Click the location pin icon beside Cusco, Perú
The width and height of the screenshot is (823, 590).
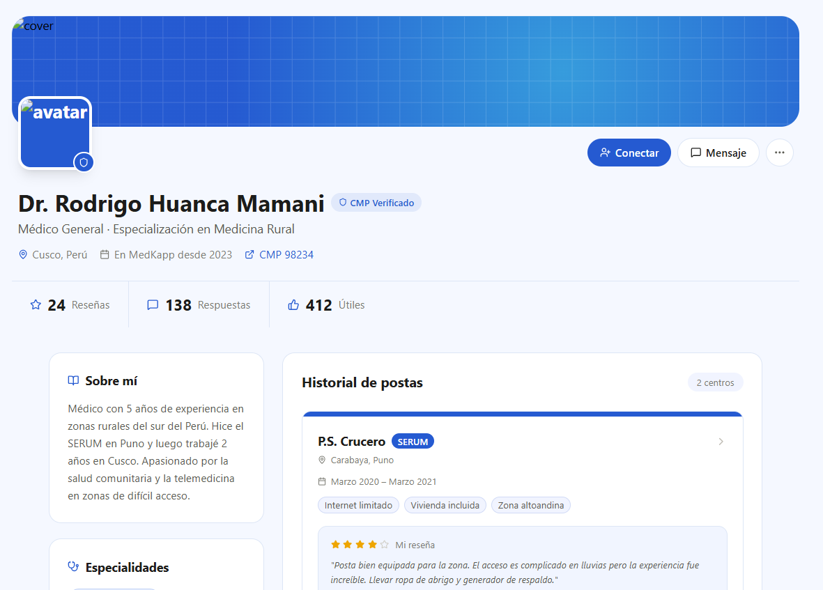[x=23, y=255]
